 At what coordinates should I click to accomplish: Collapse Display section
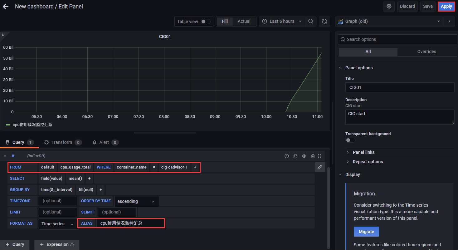[x=349, y=174]
